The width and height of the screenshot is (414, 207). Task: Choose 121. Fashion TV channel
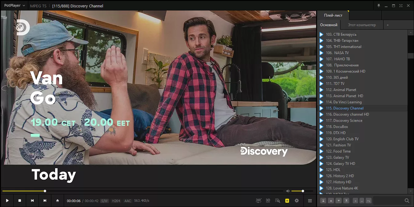click(x=362, y=145)
